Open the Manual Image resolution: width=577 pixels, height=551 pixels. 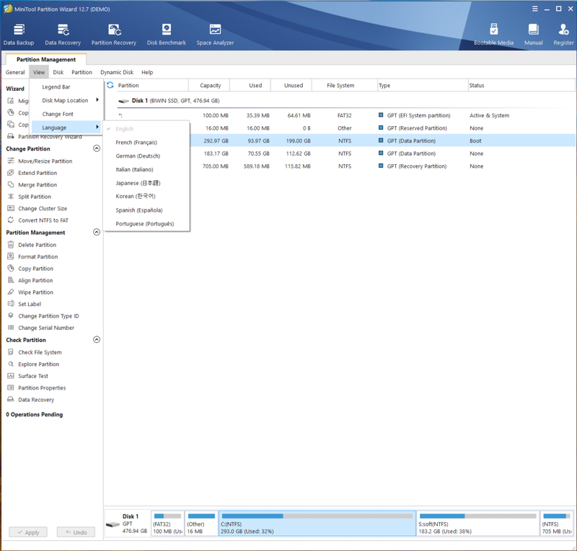tap(533, 35)
